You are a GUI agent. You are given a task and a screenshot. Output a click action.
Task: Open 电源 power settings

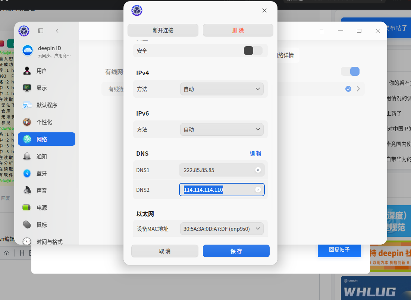(47, 207)
